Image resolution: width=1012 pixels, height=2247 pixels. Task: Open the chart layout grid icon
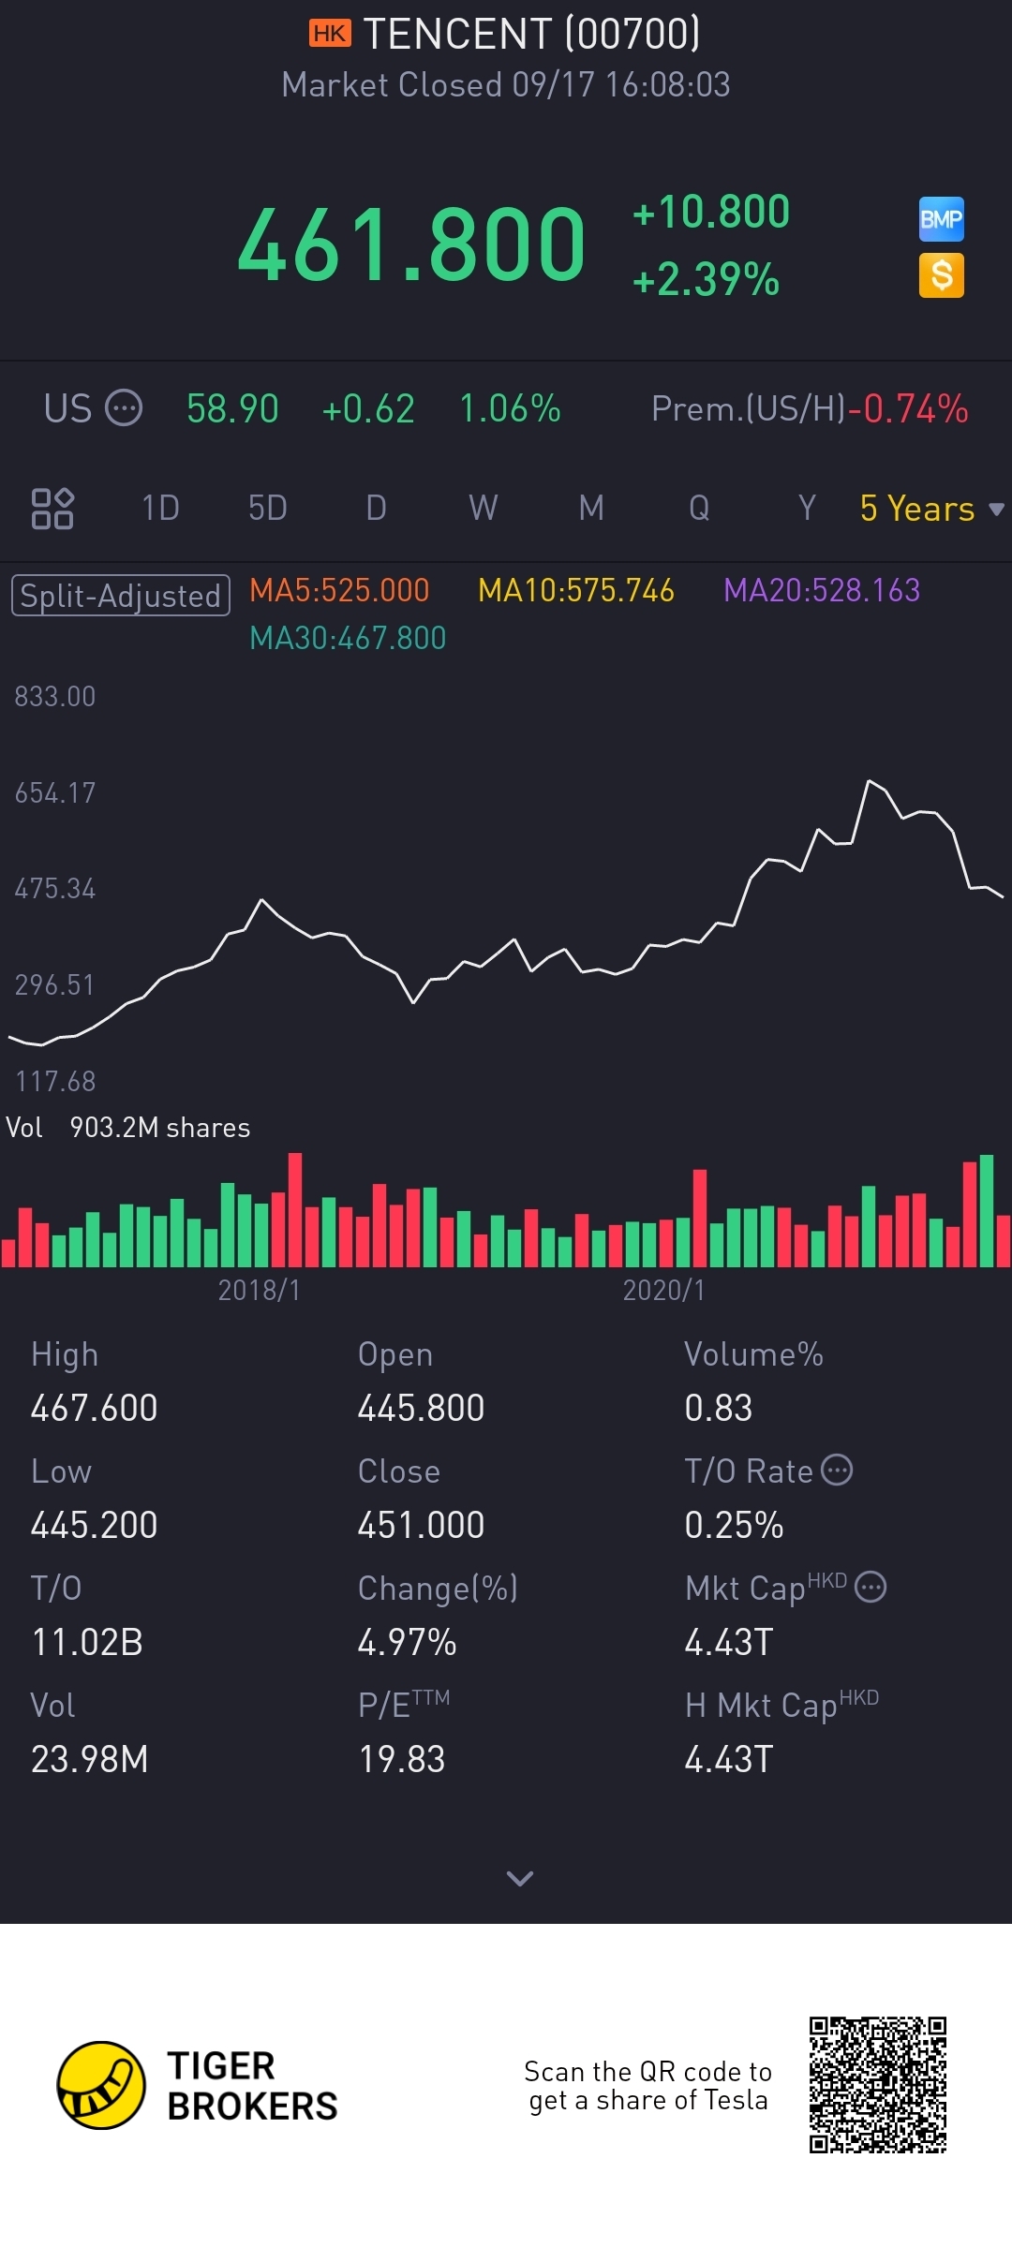[52, 509]
